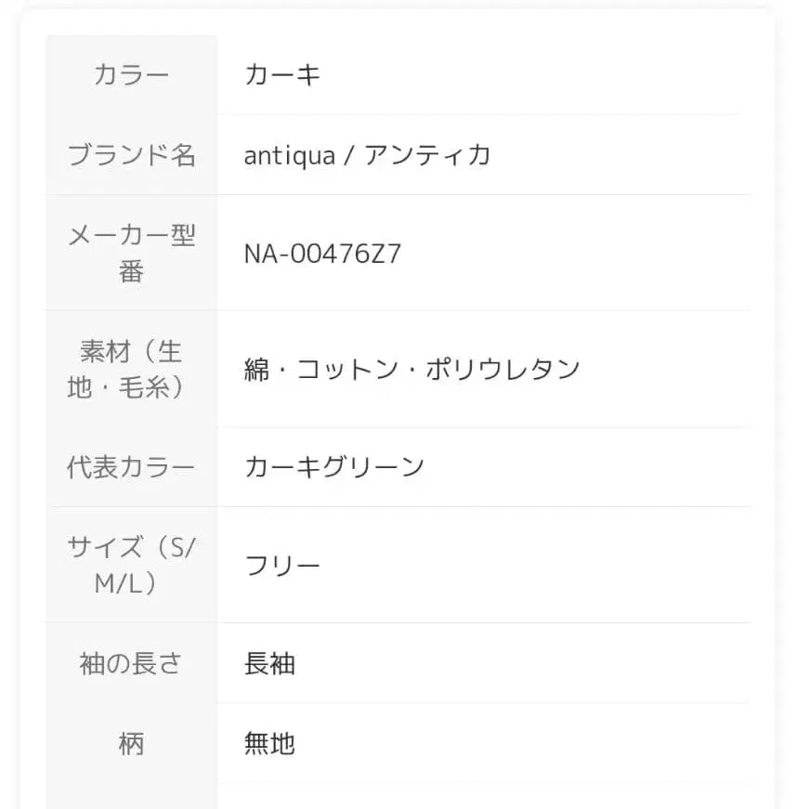The height and width of the screenshot is (809, 809).
Task: Click the アンティカ katakana brand text
Action: [427, 154]
